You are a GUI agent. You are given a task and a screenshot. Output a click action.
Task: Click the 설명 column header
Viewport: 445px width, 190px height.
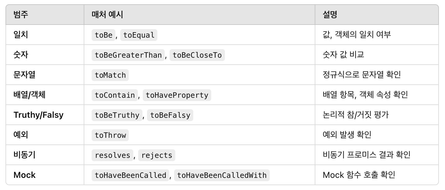coord(330,15)
